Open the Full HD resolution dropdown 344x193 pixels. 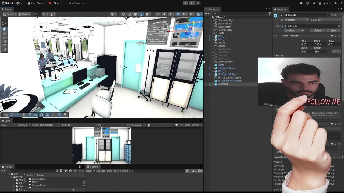(45, 125)
